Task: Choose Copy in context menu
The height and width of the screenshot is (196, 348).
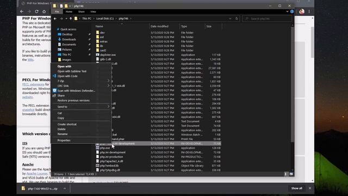Action: (60, 118)
